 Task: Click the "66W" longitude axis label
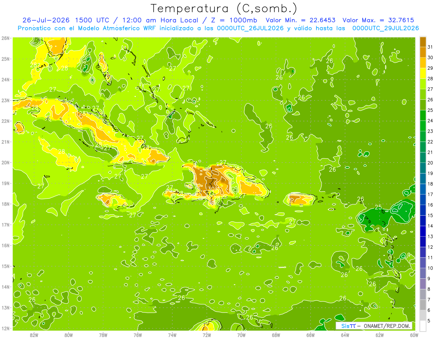(x=311, y=335)
